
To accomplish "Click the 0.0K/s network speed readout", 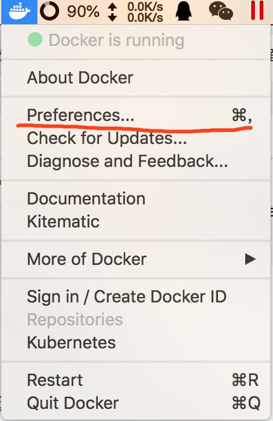I will click(145, 12).
